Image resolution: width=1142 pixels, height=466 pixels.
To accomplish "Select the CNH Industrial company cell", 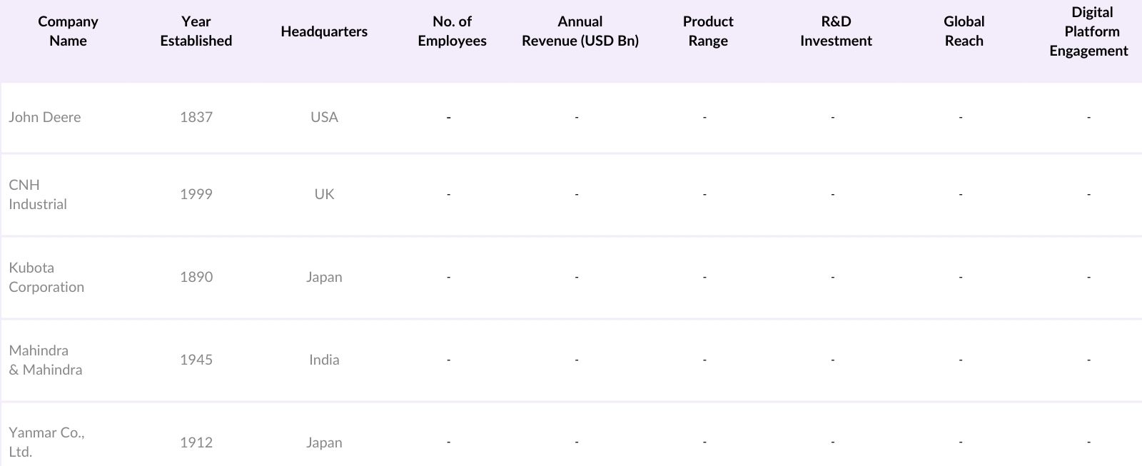I will point(38,194).
